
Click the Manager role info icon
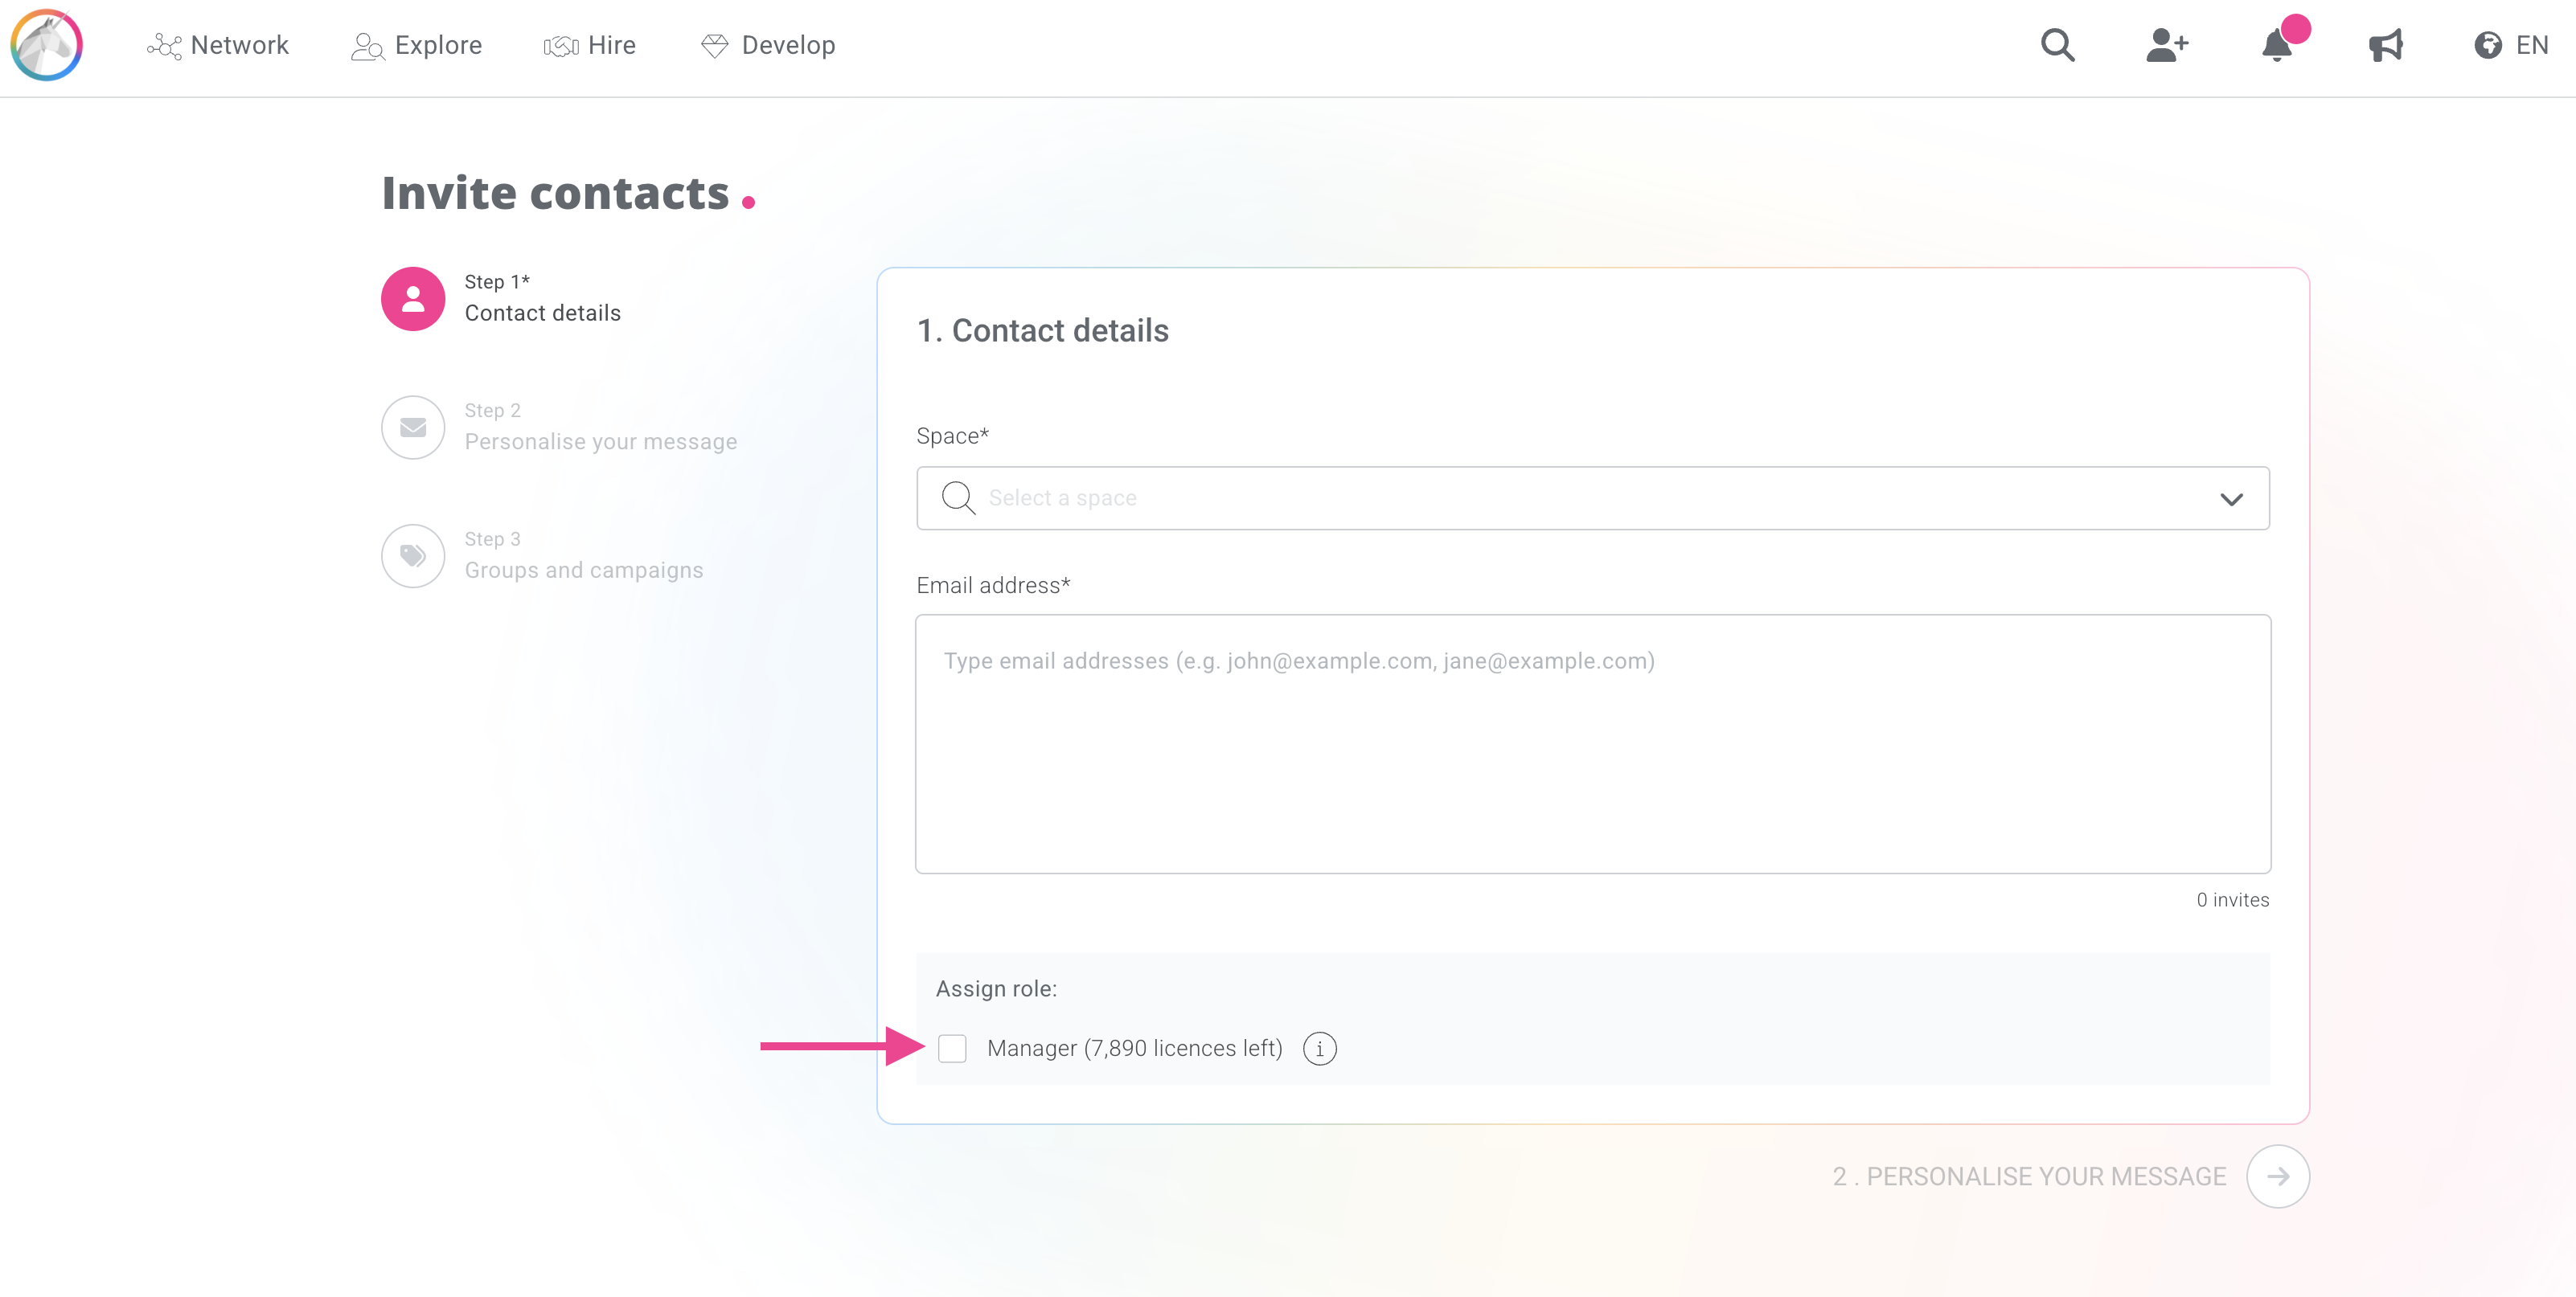pos(1319,1048)
